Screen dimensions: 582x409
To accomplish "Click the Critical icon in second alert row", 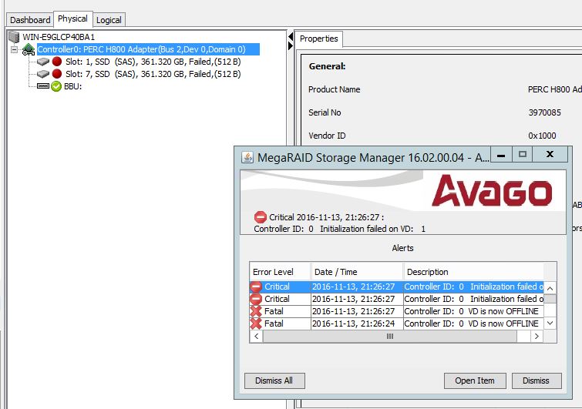I will [x=256, y=299].
